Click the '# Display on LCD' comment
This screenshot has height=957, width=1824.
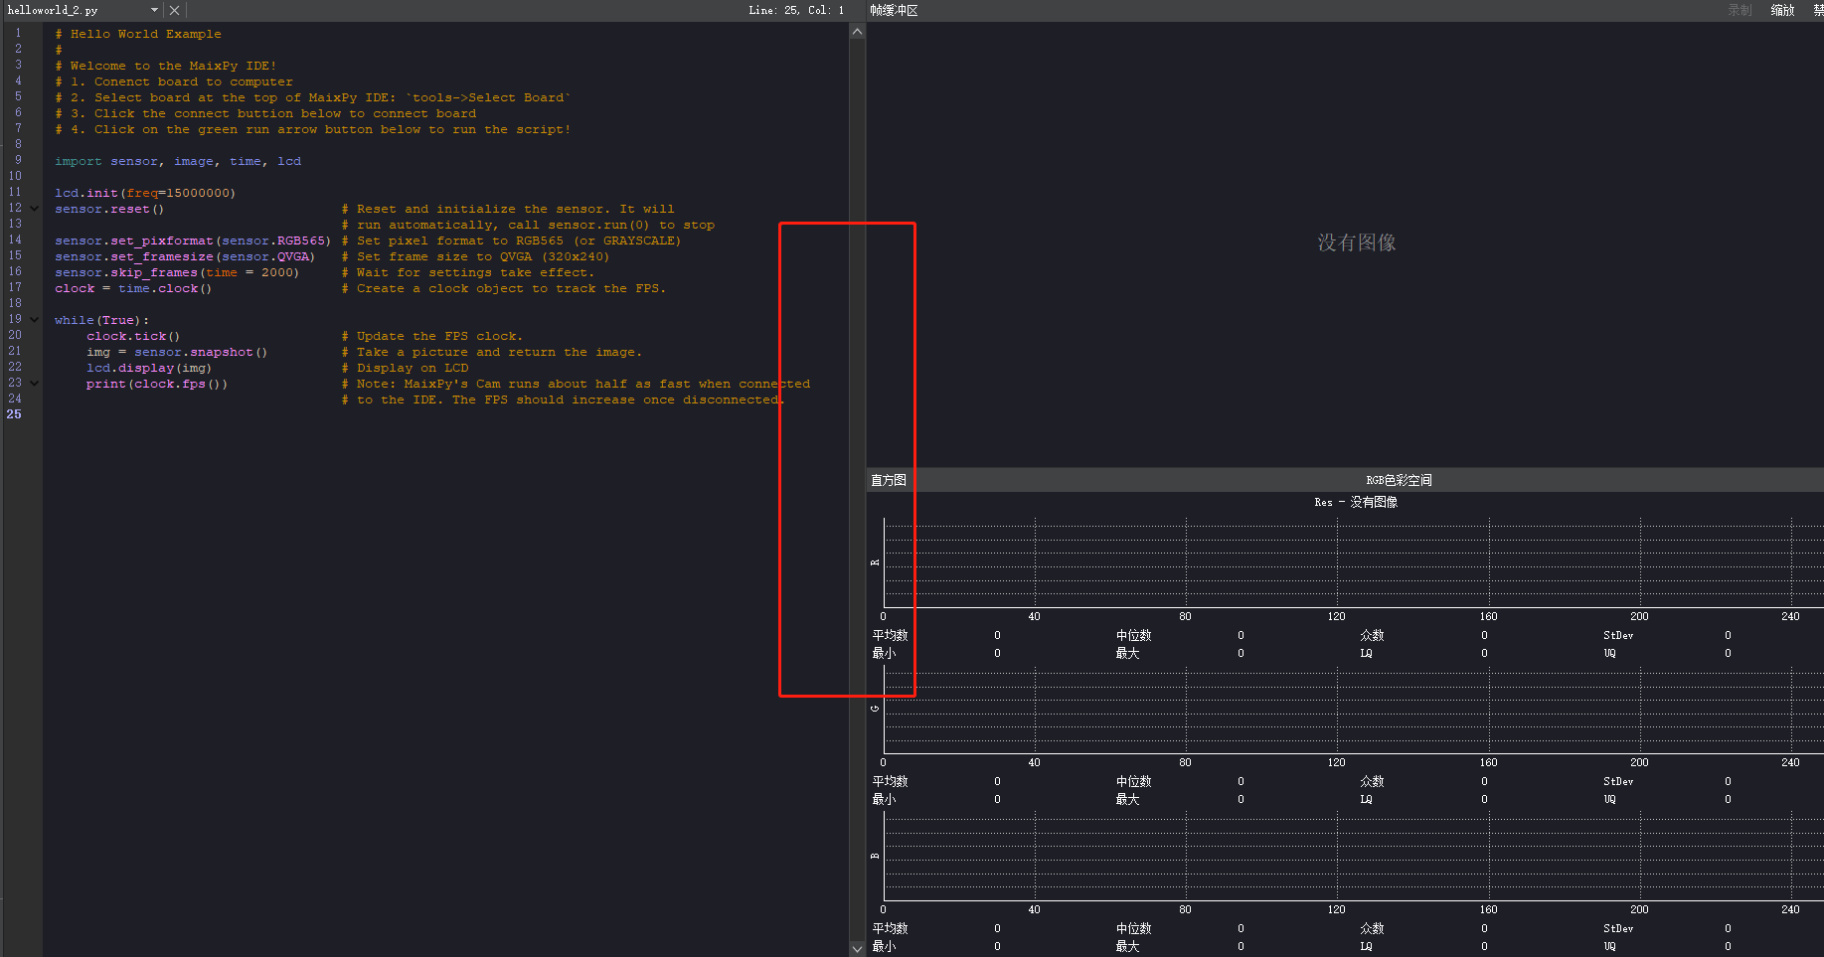(x=405, y=368)
